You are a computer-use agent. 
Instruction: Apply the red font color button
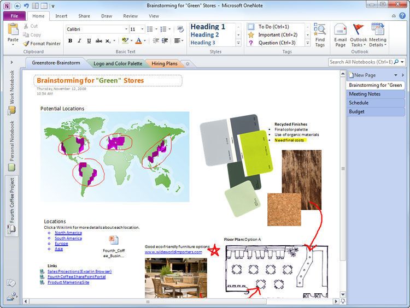pos(139,40)
